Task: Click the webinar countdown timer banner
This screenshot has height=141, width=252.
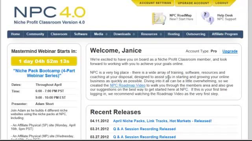Action: [44, 61]
